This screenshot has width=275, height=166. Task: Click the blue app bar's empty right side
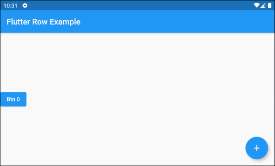pyautogui.click(x=193, y=22)
